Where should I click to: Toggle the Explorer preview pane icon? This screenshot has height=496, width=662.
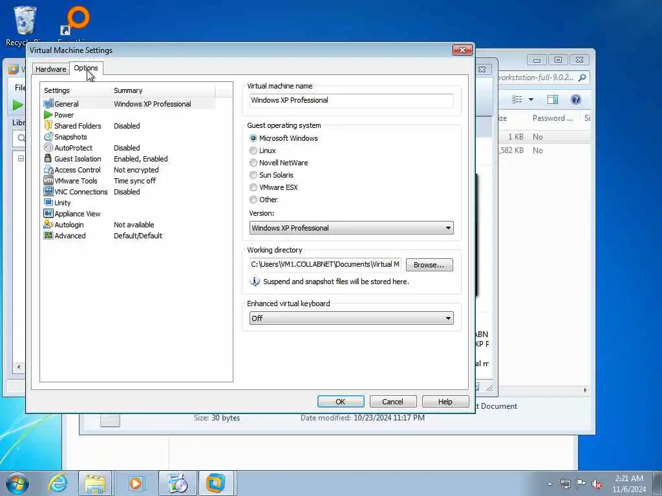coord(553,99)
